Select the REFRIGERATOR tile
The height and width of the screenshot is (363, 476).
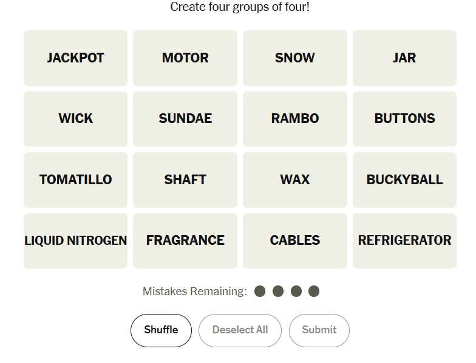[x=404, y=241]
